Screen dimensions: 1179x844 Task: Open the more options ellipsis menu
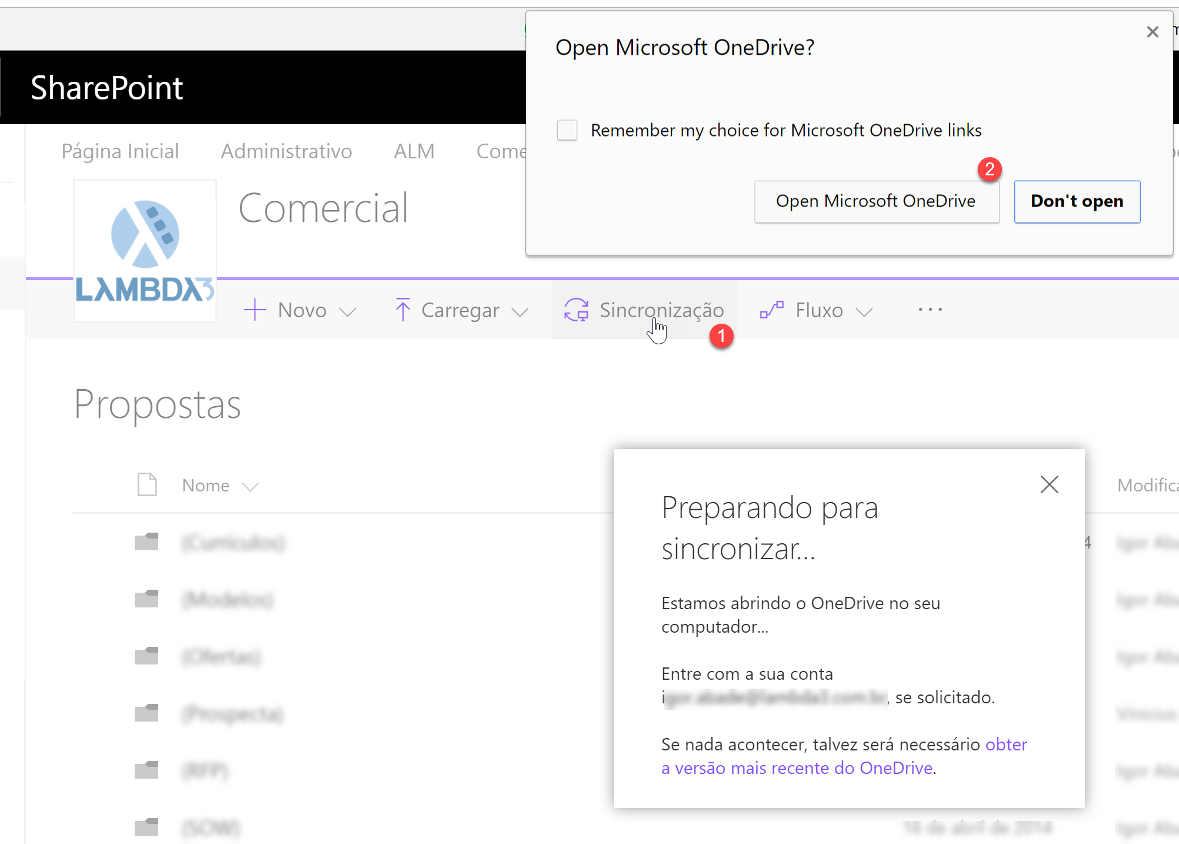coord(930,309)
